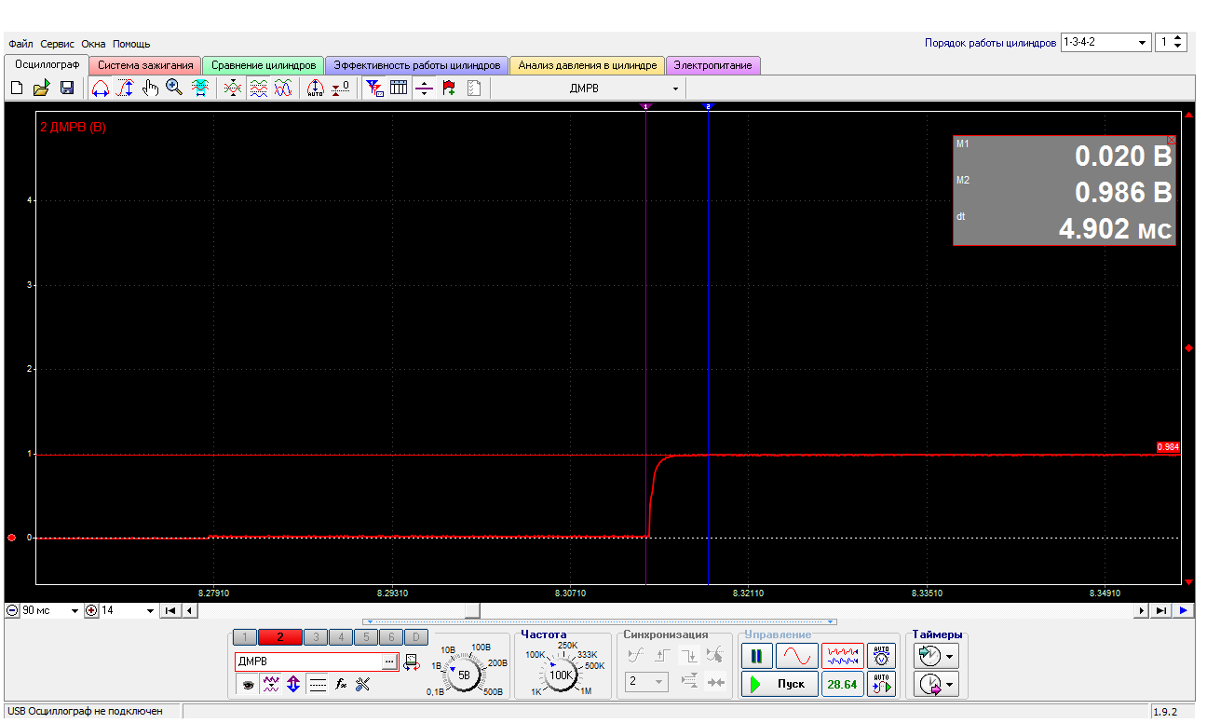
Task: Step the timeline backward one step
Action: click(x=189, y=610)
